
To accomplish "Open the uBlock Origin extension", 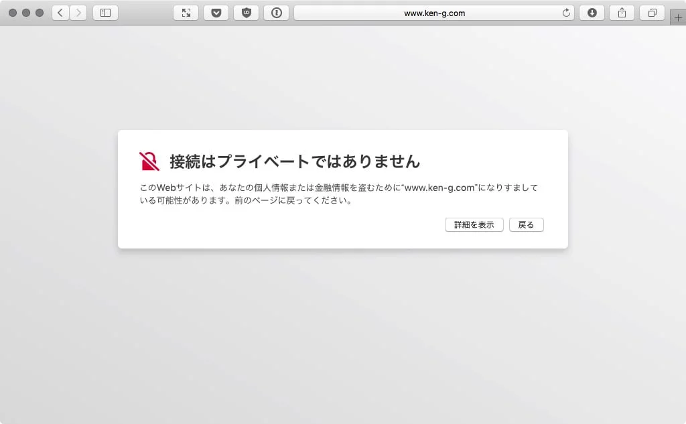I will (246, 12).
